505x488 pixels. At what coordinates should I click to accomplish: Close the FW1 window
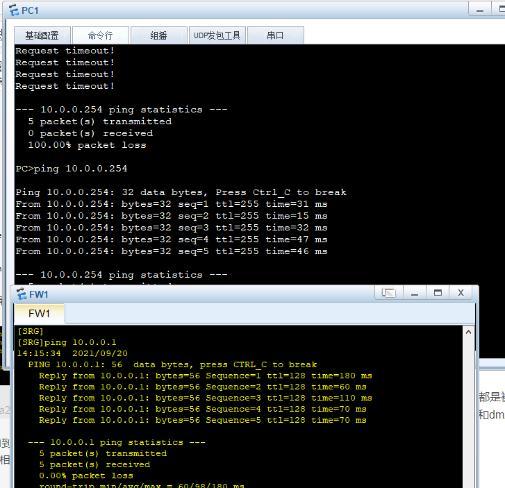(x=461, y=293)
